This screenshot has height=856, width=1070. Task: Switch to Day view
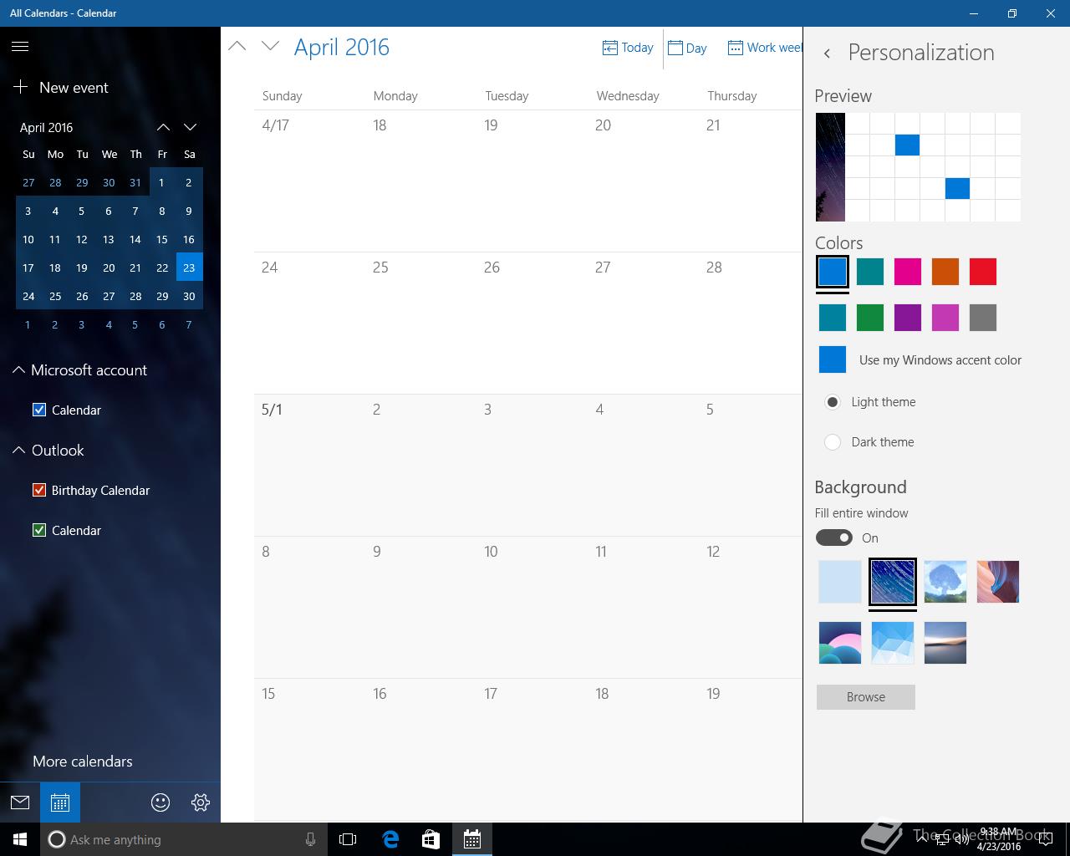[x=687, y=48]
